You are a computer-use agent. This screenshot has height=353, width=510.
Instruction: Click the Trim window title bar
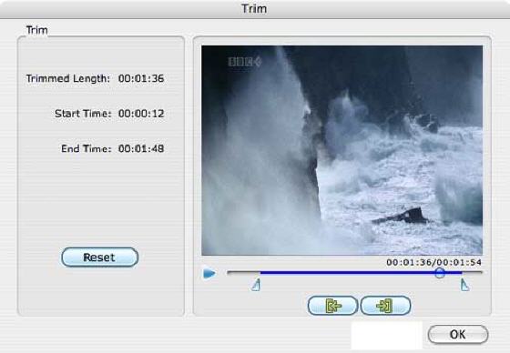pyautogui.click(x=255, y=9)
